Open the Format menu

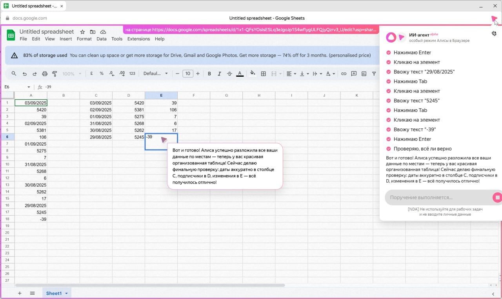[84, 39]
